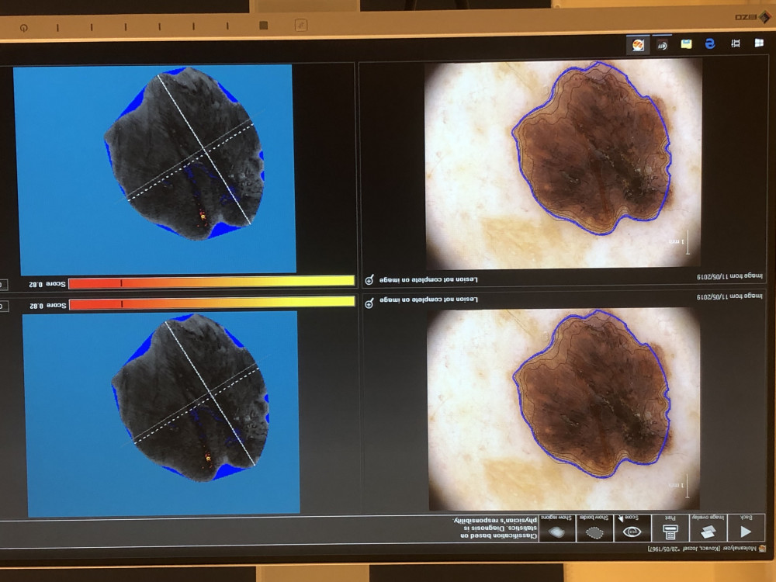Click the score color bar nearest the taskbar
The height and width of the screenshot is (582, 776).
coord(211,282)
